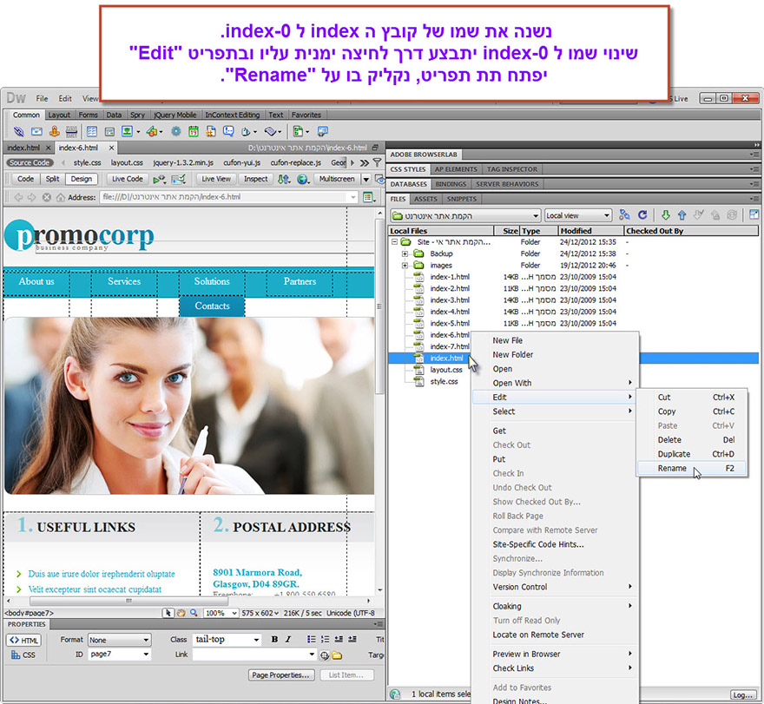This screenshot has height=704, width=764.
Task: Enable Inspect mode
Action: pyautogui.click(x=256, y=179)
